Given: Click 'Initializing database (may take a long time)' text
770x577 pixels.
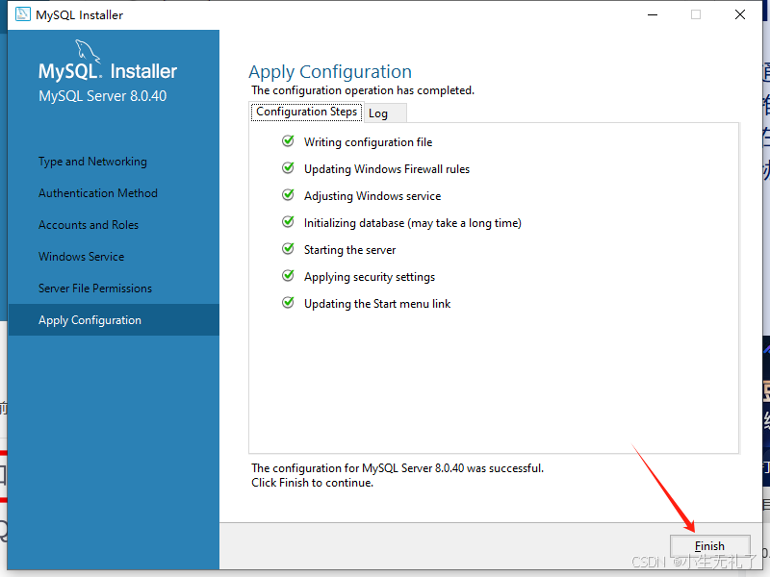Looking at the screenshot, I should click(x=413, y=223).
